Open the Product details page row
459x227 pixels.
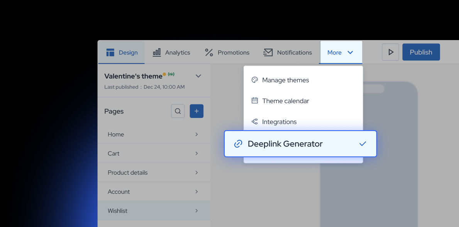(154, 172)
